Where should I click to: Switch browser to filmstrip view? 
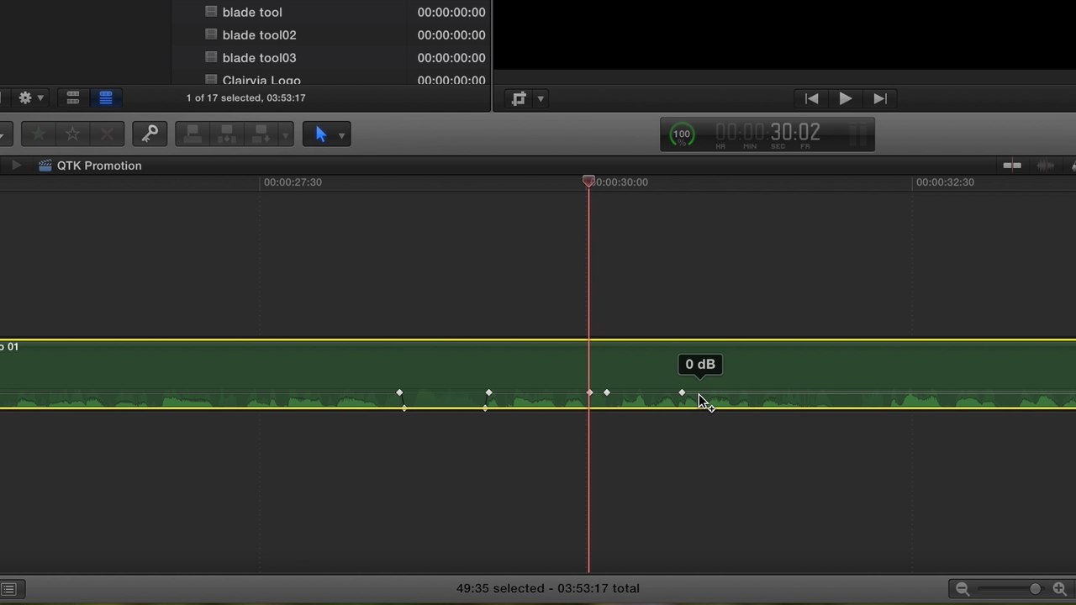[x=73, y=98]
